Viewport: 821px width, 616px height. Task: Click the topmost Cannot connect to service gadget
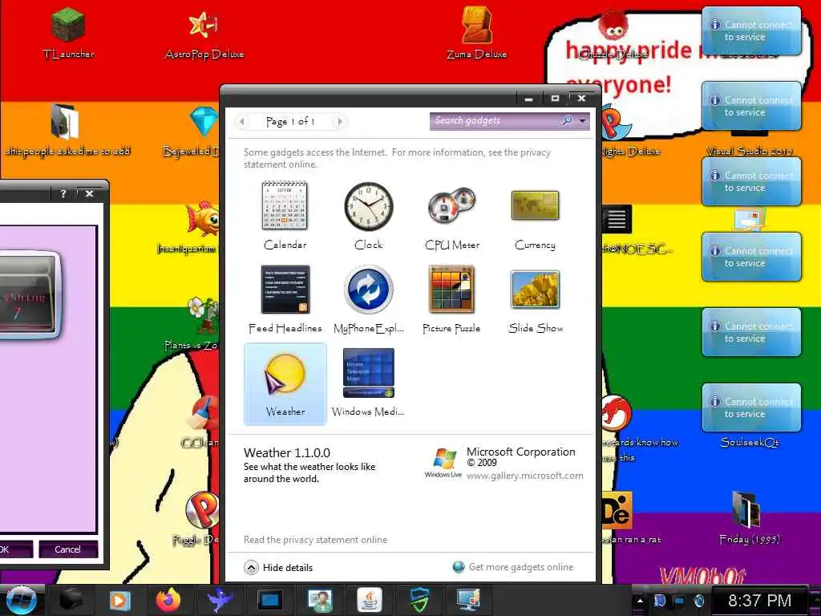click(x=751, y=31)
